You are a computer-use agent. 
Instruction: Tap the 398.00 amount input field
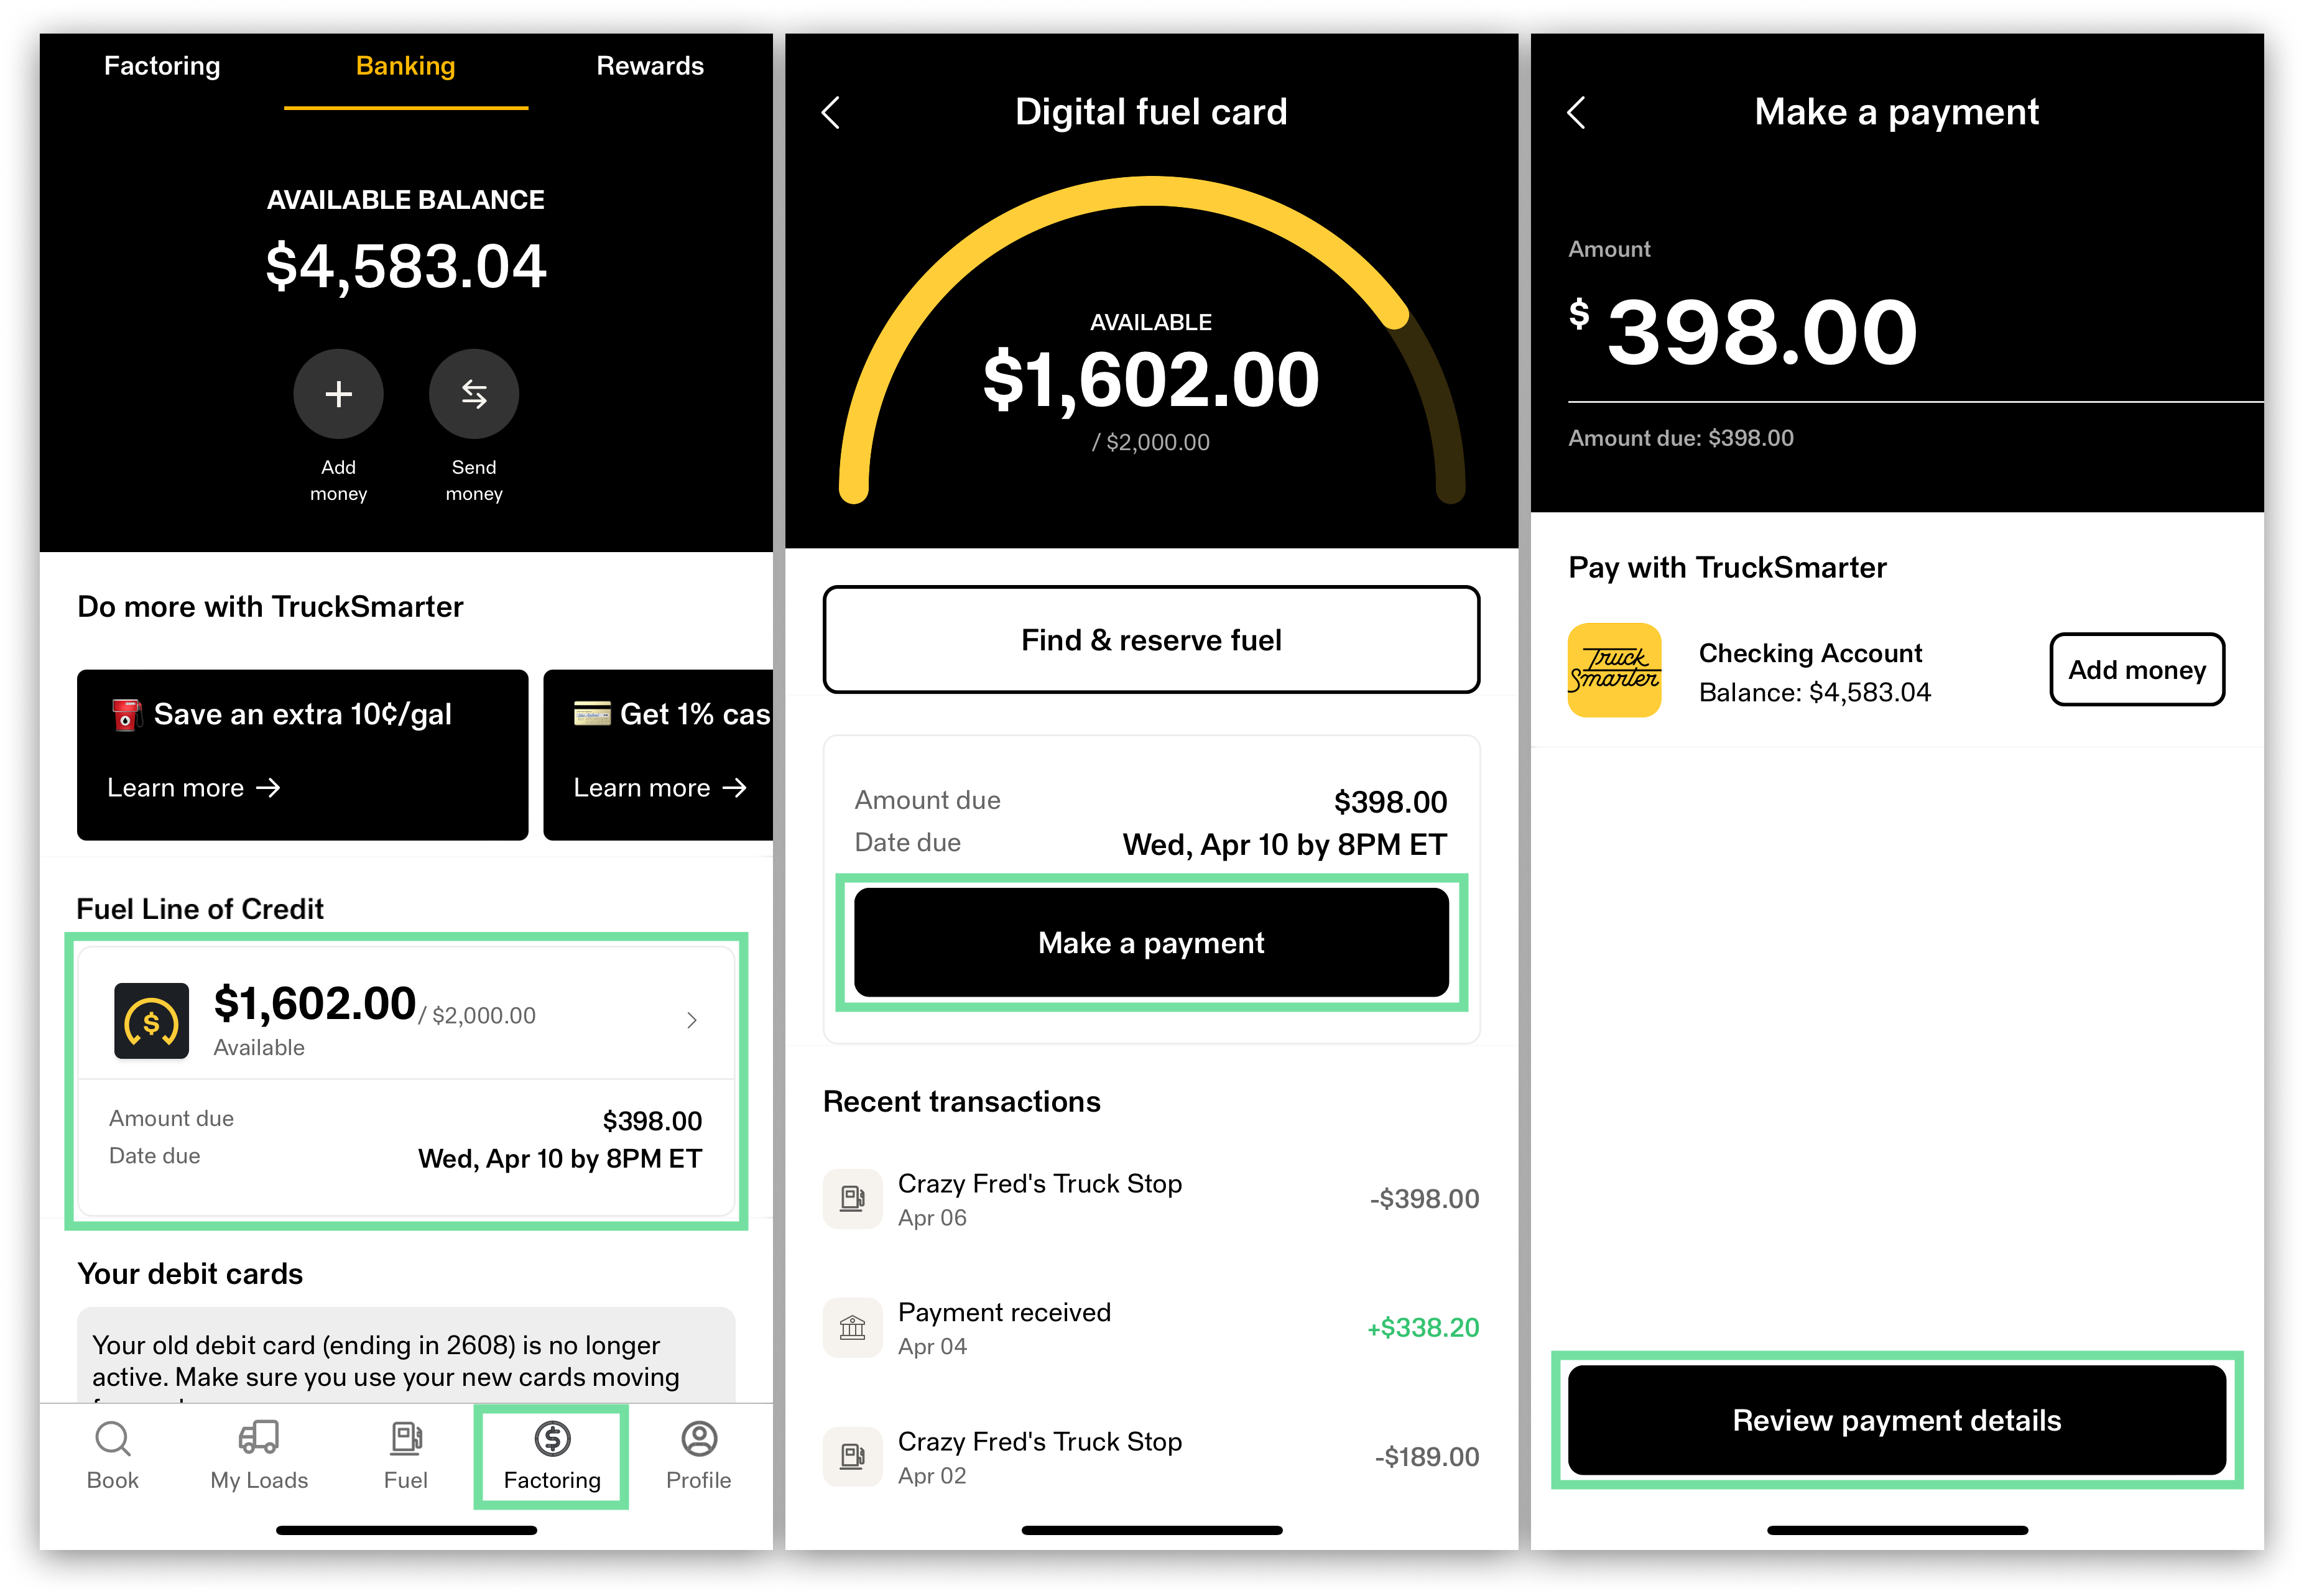coord(1762,333)
